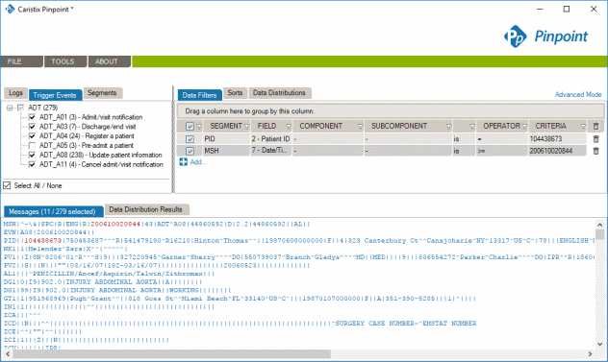The width and height of the screenshot is (608, 362).
Task: Maximize the Caristix Pinpoint window
Action: (x=567, y=9)
